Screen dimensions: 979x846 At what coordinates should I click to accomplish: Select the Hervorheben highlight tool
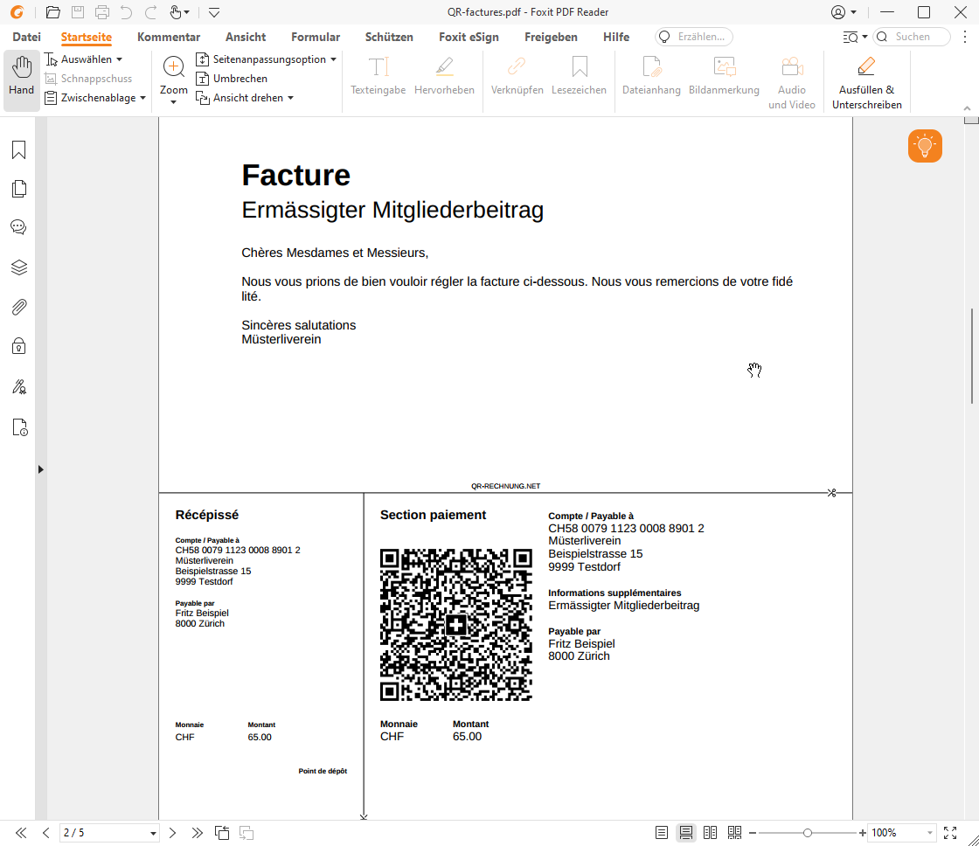click(444, 76)
